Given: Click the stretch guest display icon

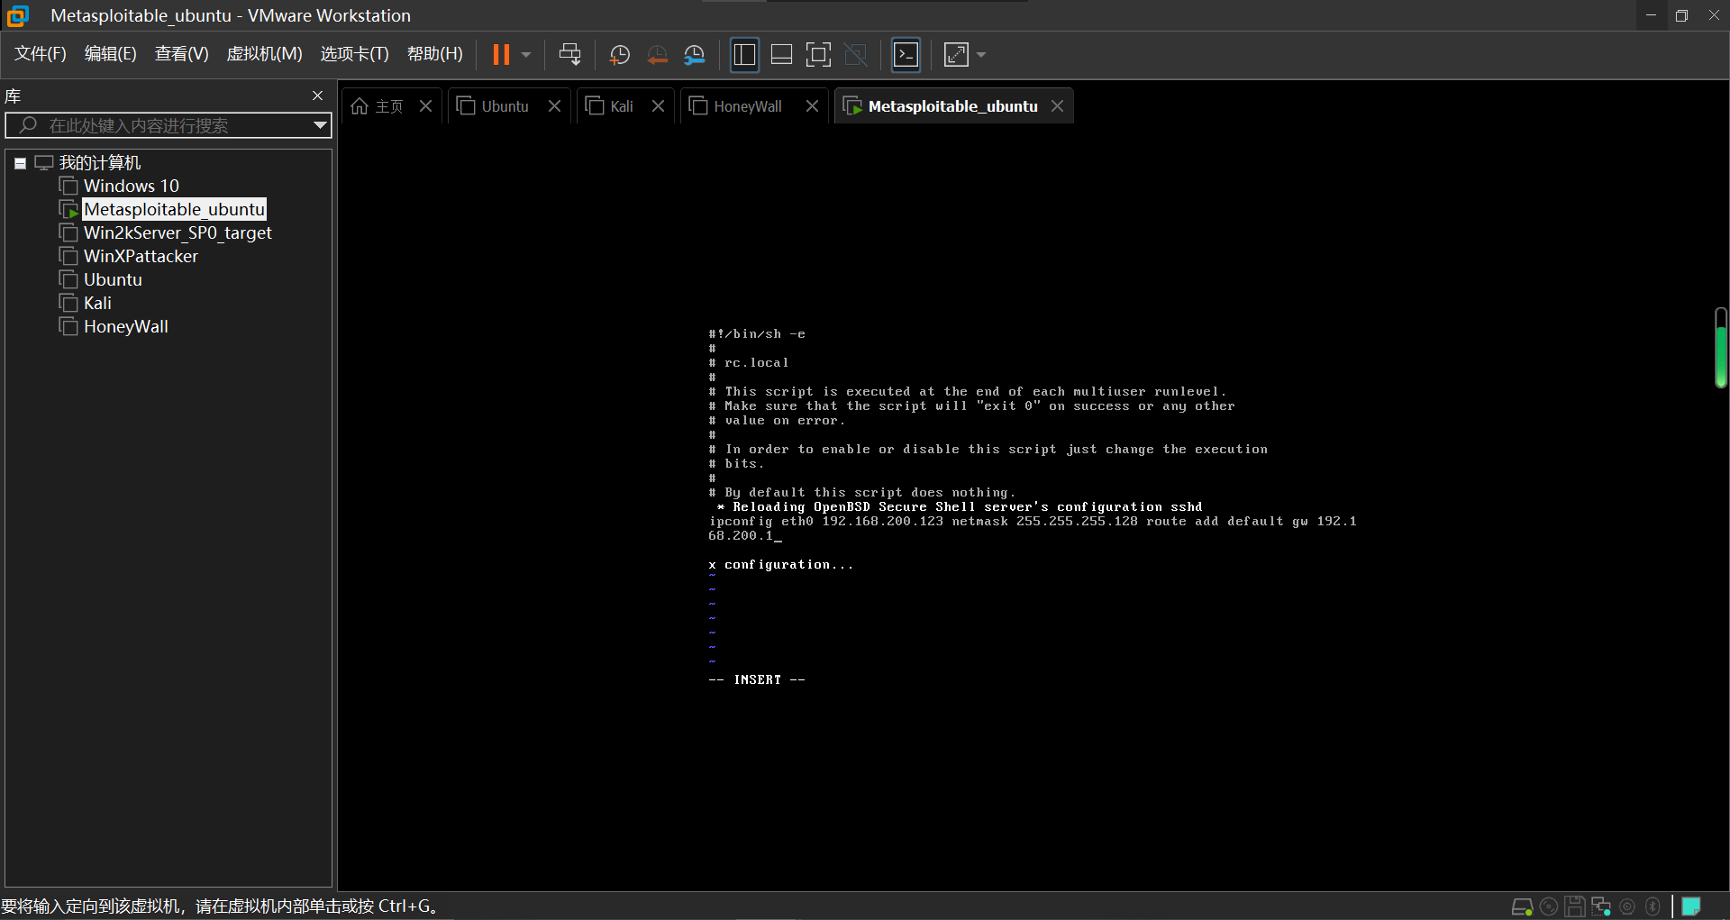Looking at the screenshot, I should tap(956, 55).
